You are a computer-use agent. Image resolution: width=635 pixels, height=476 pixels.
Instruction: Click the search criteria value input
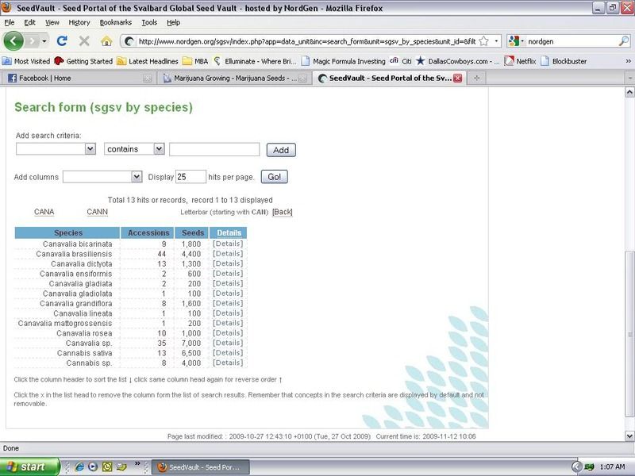(214, 149)
